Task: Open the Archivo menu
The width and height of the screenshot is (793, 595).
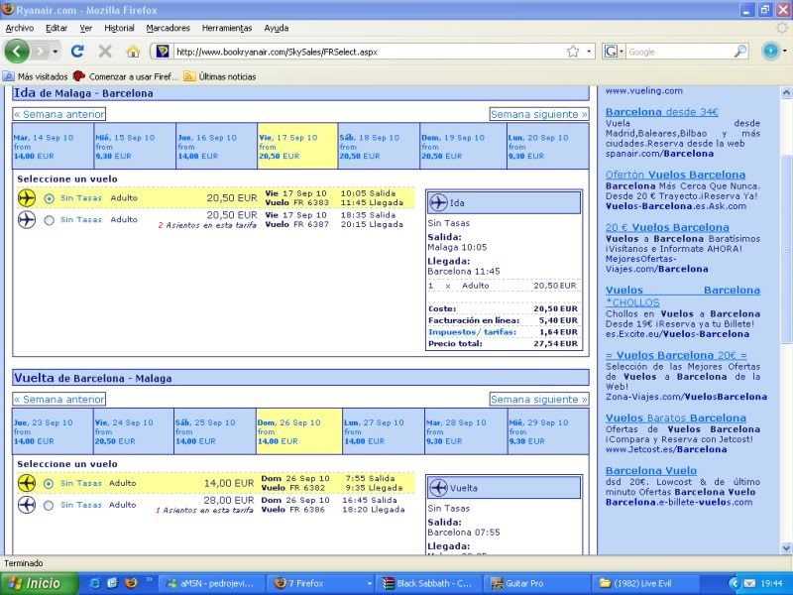Action: (x=19, y=29)
